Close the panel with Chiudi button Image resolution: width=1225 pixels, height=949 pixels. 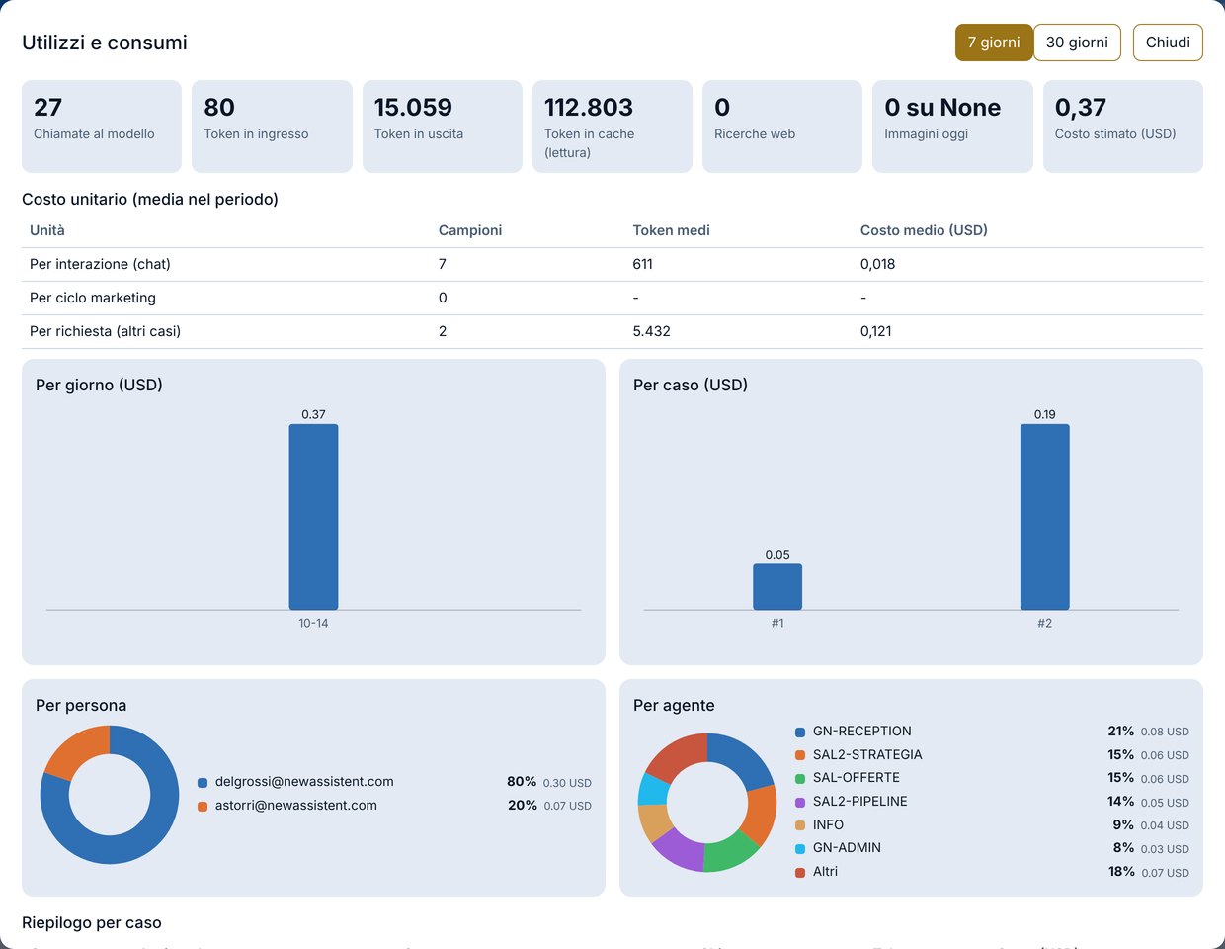pos(1168,43)
